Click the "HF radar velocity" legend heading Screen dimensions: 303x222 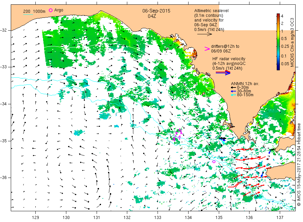pyautogui.click(x=229, y=59)
